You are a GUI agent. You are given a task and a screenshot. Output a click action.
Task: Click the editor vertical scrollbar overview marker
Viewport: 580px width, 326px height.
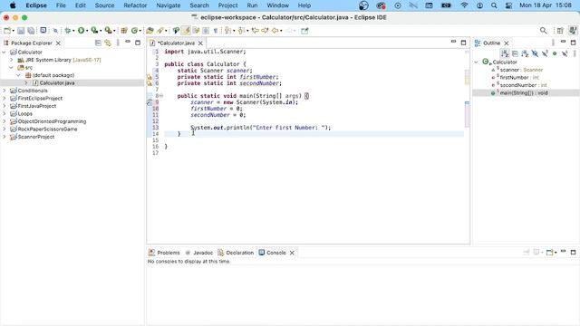pyautogui.click(x=467, y=102)
